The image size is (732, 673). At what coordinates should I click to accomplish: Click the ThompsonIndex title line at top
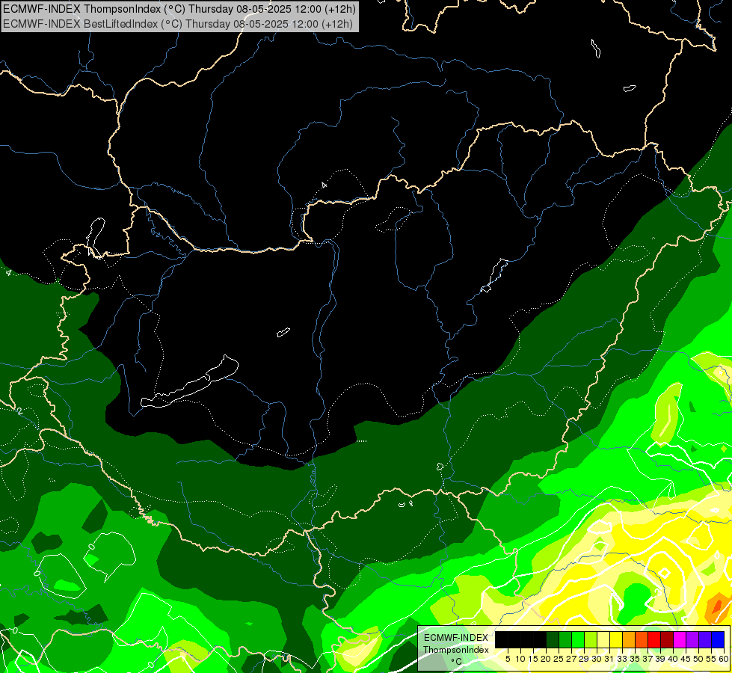click(x=179, y=9)
